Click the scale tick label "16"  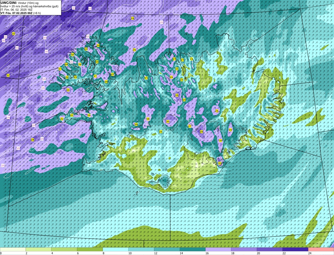207,253
